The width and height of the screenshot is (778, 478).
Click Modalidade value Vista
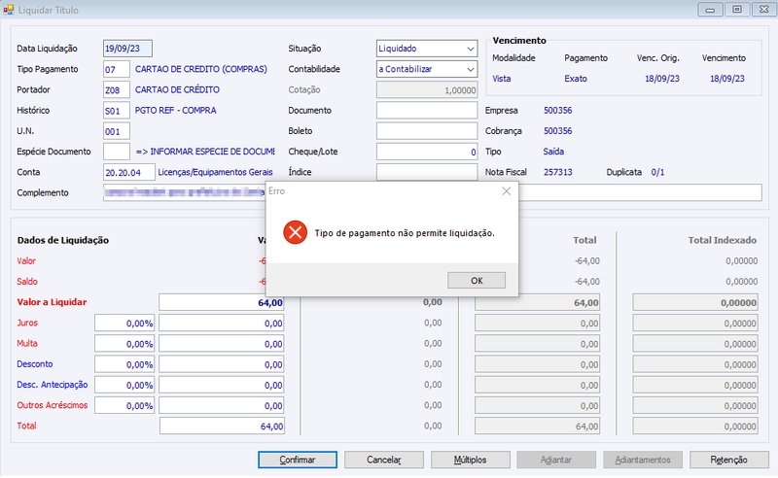[x=502, y=79]
